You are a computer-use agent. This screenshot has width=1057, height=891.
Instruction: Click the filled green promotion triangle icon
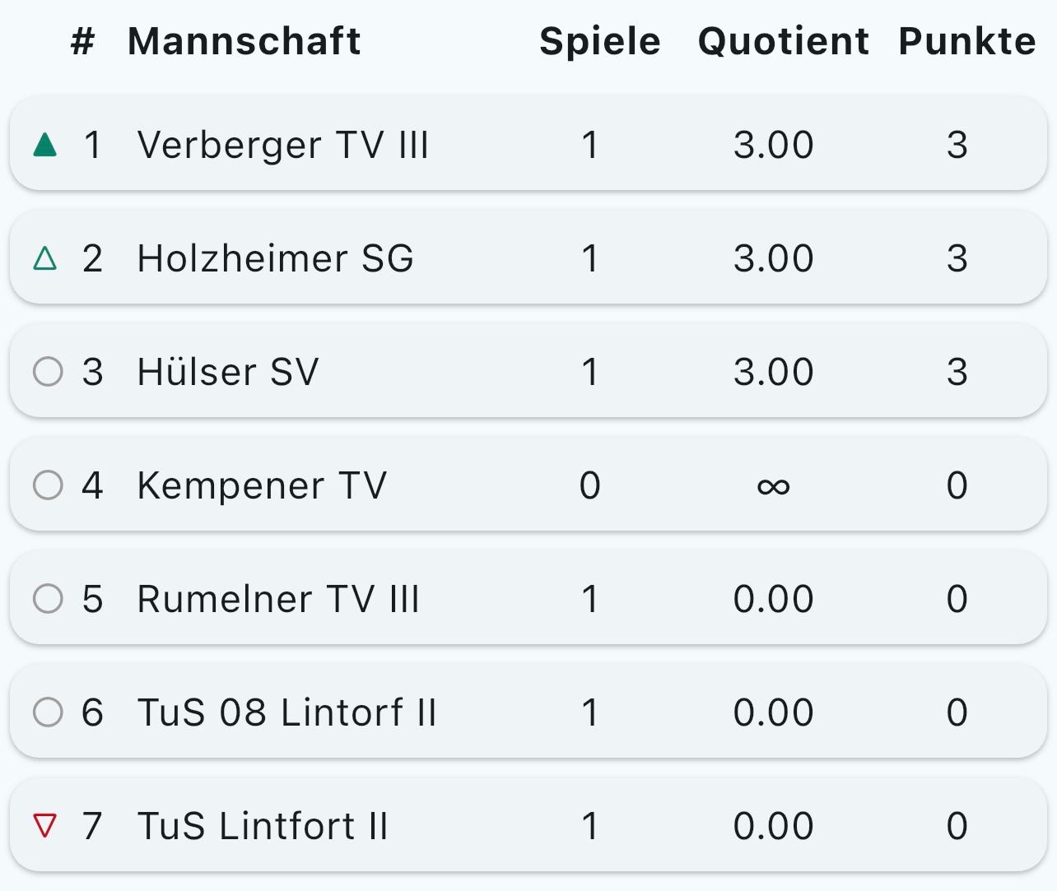point(45,146)
